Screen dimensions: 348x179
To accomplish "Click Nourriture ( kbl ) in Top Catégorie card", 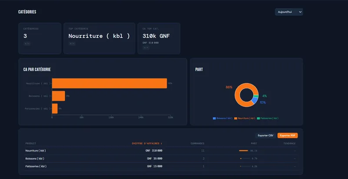I will point(99,36).
